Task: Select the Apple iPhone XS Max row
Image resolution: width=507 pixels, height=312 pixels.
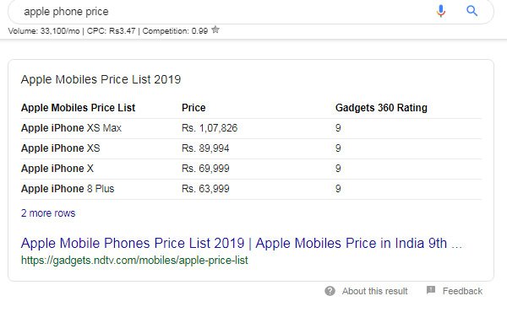Action: pos(251,128)
